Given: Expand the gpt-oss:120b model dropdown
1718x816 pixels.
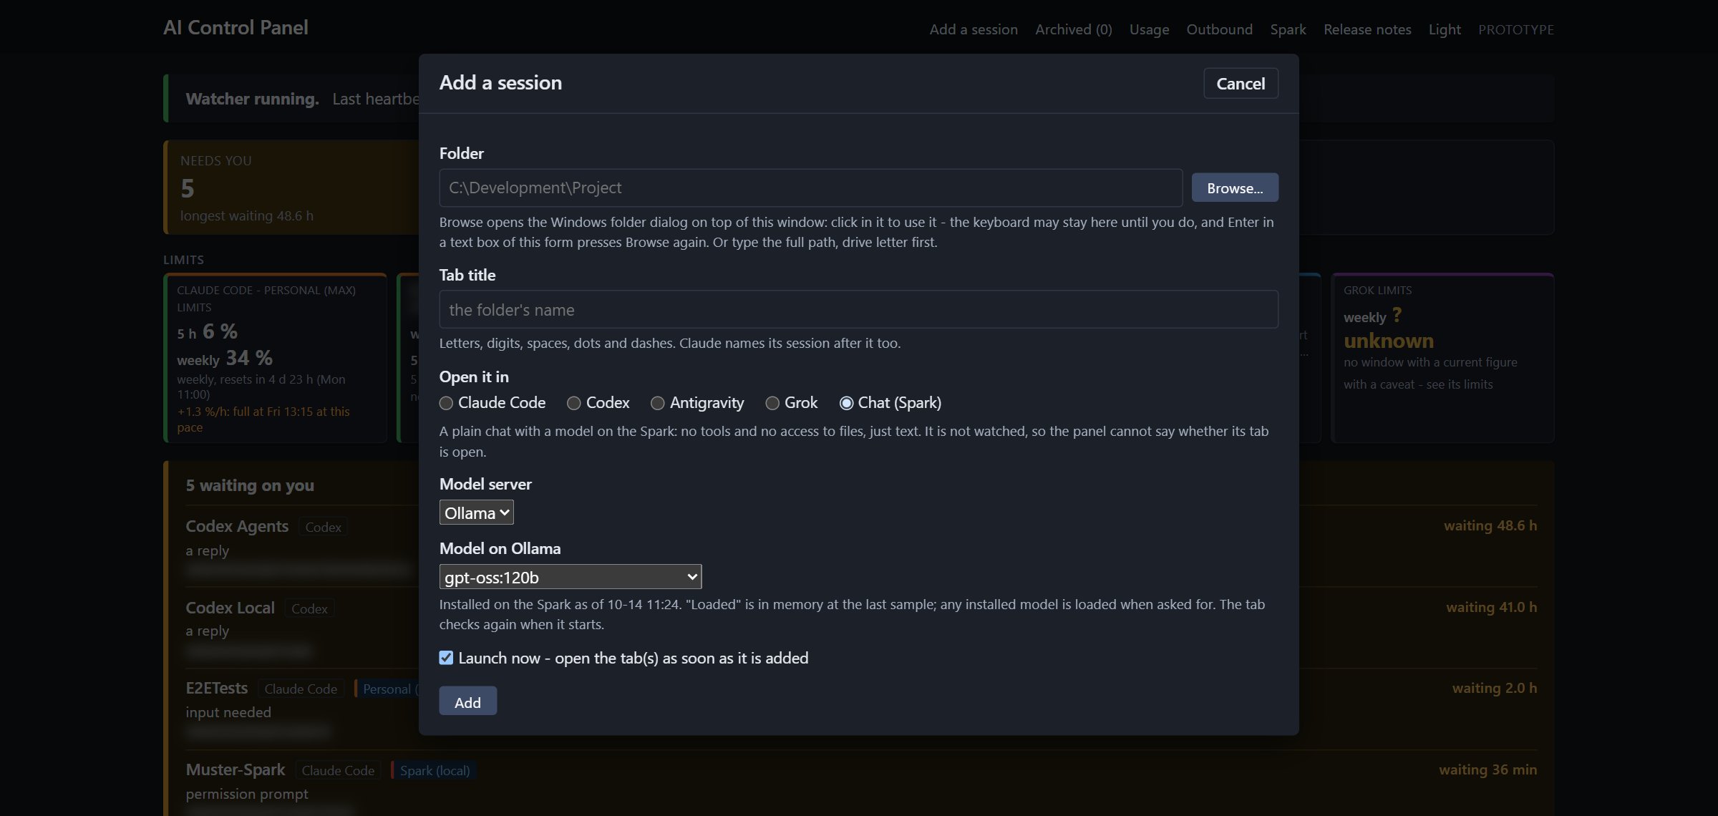Looking at the screenshot, I should pos(571,577).
